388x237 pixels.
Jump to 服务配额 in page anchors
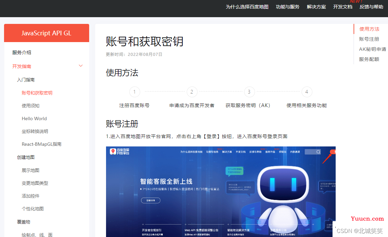tap(369, 60)
